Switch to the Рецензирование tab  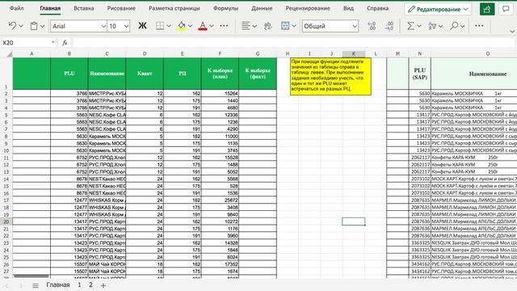pyautogui.click(x=308, y=8)
